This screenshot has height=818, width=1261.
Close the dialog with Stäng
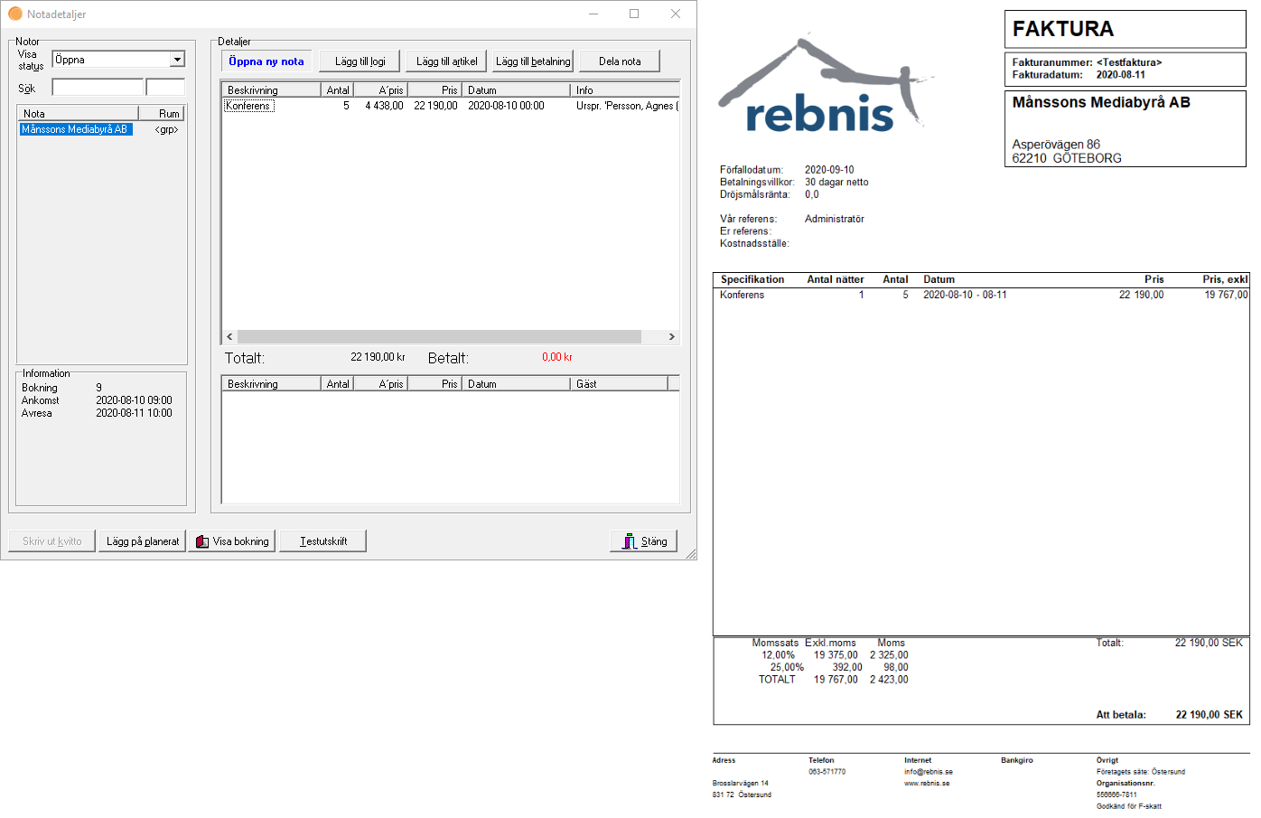(x=644, y=541)
